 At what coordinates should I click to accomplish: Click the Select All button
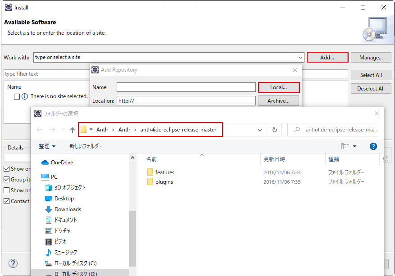(371, 75)
